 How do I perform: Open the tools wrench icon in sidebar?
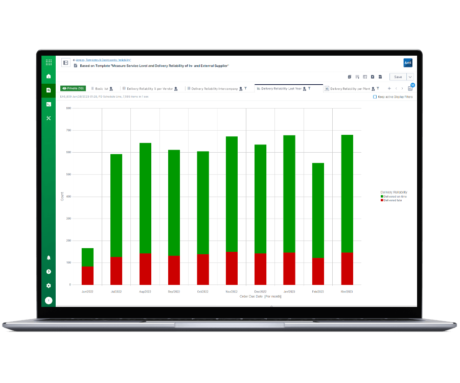[49, 118]
